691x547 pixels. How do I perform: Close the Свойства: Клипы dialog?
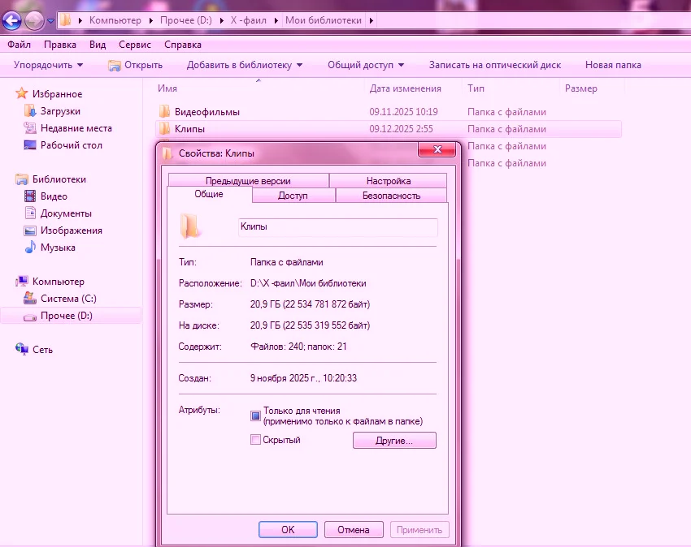click(x=437, y=149)
